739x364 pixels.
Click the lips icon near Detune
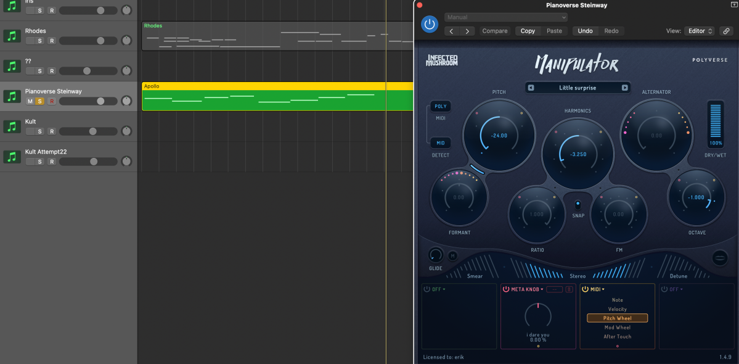719,257
